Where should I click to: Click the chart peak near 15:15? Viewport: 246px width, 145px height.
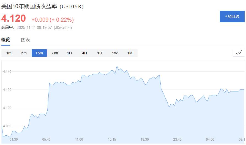coord(117,66)
